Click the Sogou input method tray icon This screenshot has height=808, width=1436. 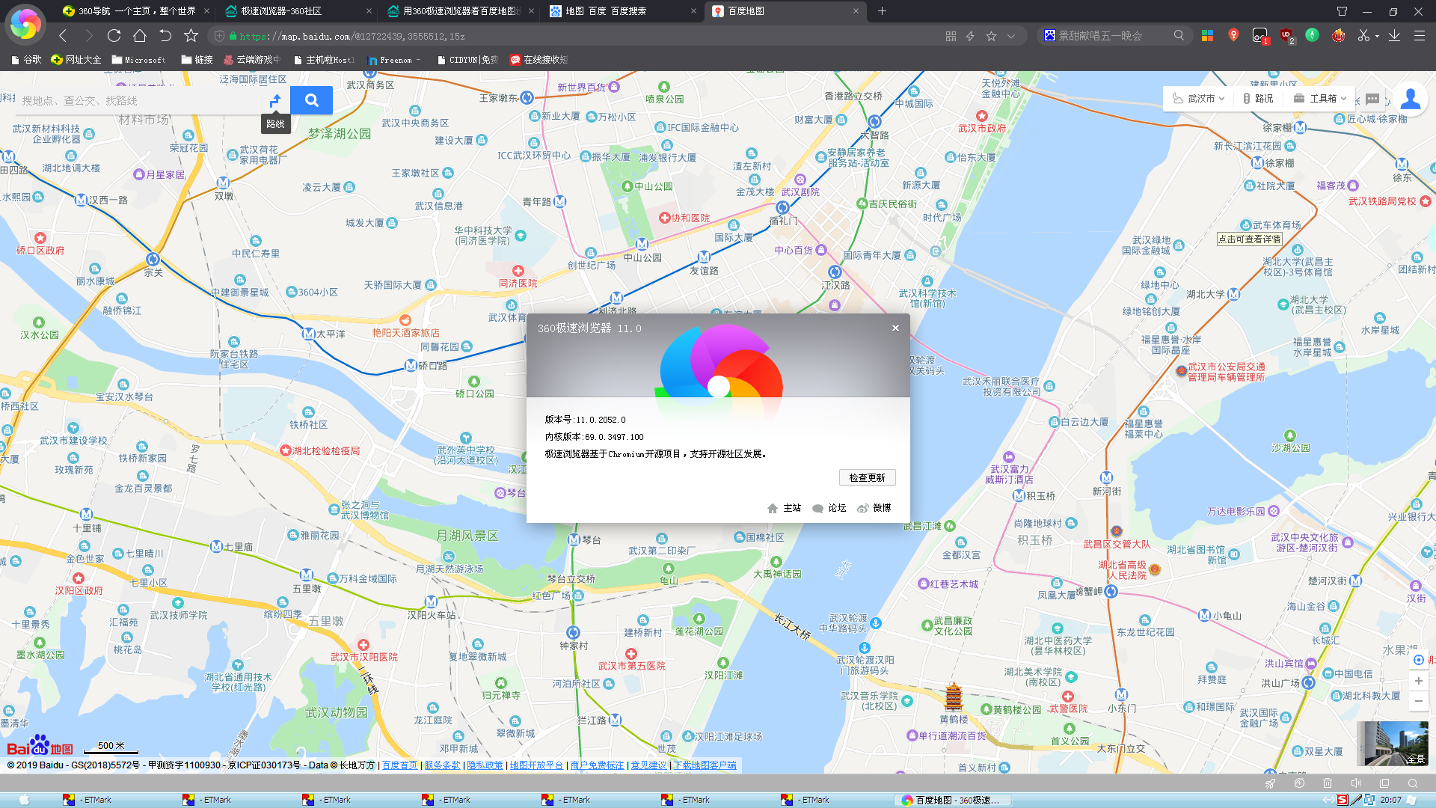coord(1343,800)
